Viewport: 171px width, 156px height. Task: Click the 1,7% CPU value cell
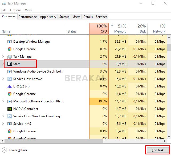point(99,42)
